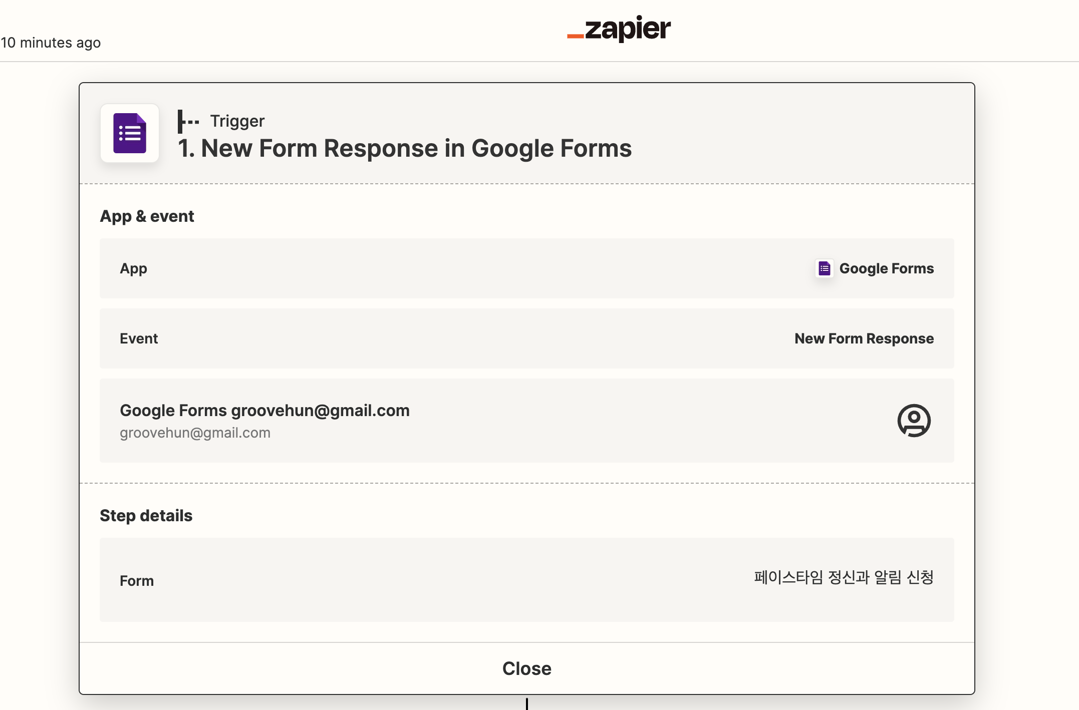The image size is (1079, 710).
Task: Click the Korean form name value
Action: pyautogui.click(x=844, y=577)
